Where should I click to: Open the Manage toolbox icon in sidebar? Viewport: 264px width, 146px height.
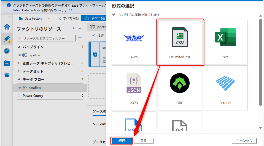click(x=7, y=63)
